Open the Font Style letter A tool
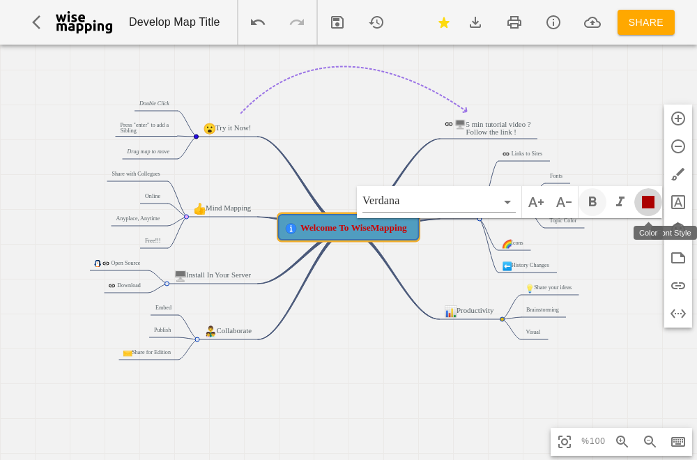The height and width of the screenshot is (460, 697). (x=678, y=202)
